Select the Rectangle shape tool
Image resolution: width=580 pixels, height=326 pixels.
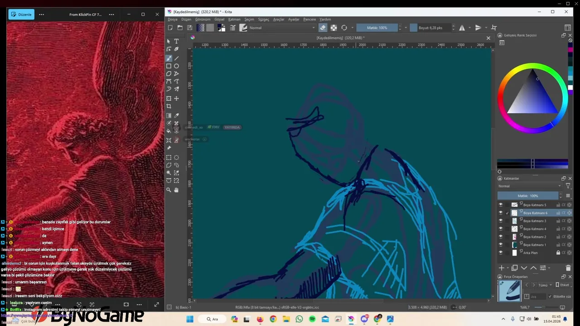(169, 66)
